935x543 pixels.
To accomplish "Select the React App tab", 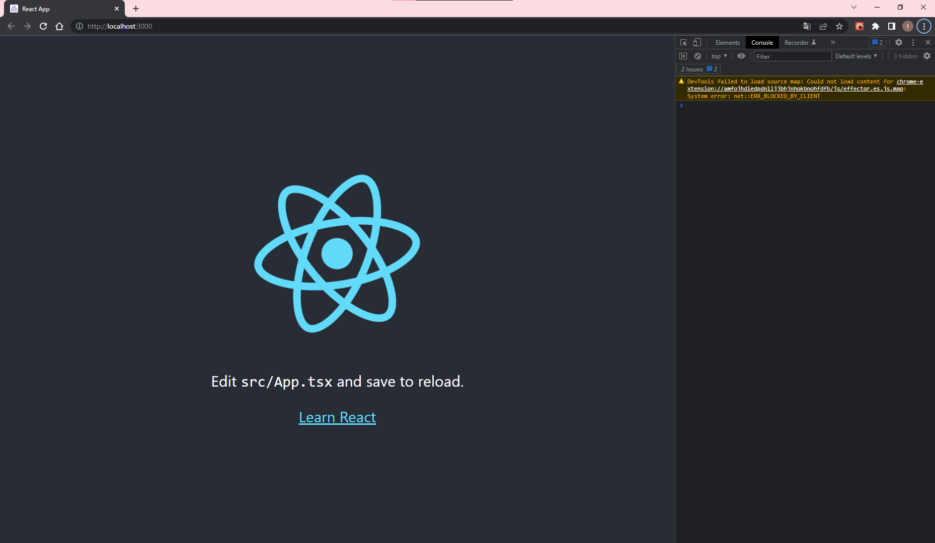I will [x=65, y=9].
